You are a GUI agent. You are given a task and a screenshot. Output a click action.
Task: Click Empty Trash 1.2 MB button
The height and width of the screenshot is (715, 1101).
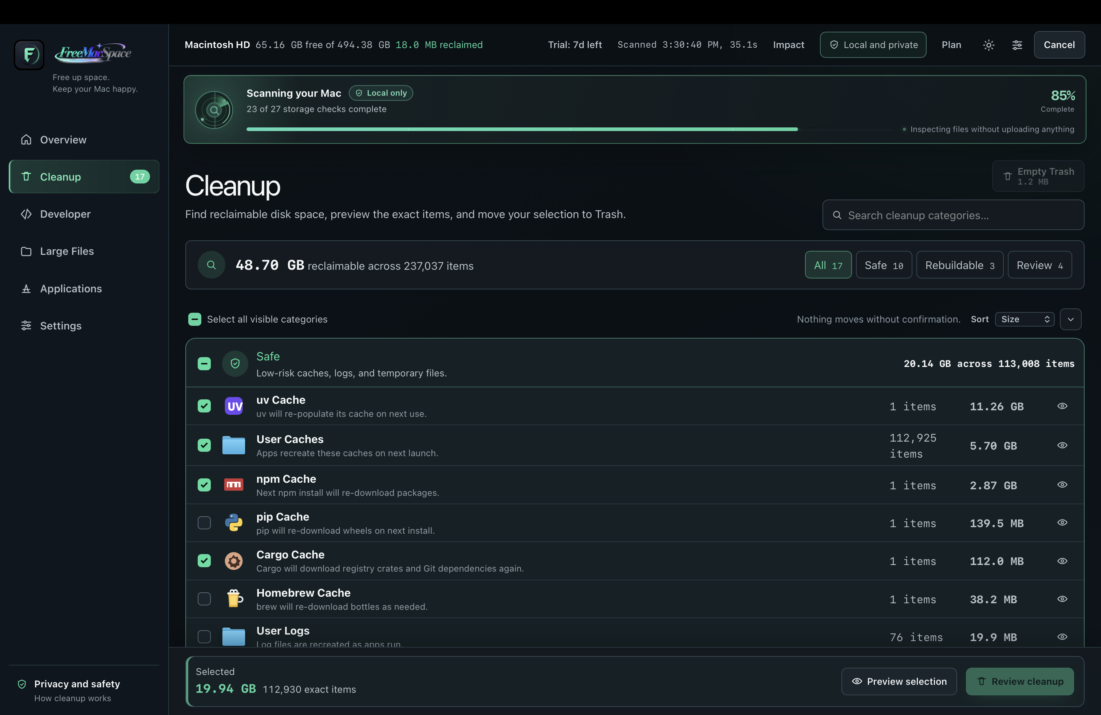point(1038,176)
